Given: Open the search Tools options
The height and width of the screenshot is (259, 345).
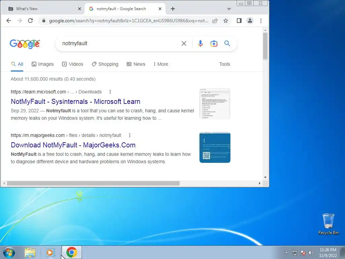Looking at the screenshot, I should (x=224, y=64).
